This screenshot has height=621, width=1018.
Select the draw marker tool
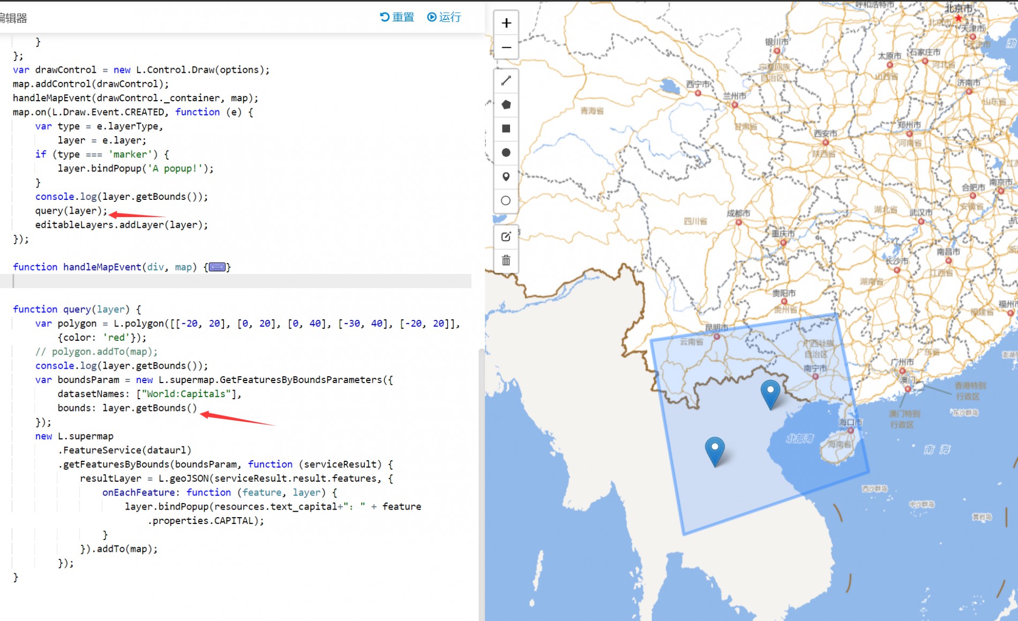pos(506,177)
